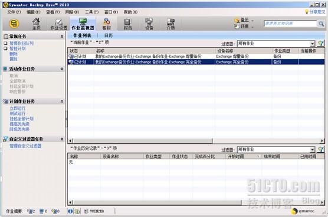
Task: Click the 常规任务 section header icon
Action: [x=6, y=36]
